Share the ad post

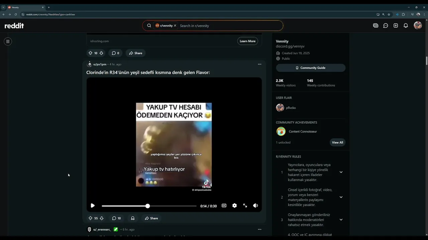pos(136,53)
